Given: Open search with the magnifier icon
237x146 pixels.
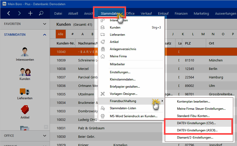Looking at the screenshot, I should [x=41, y=13].
